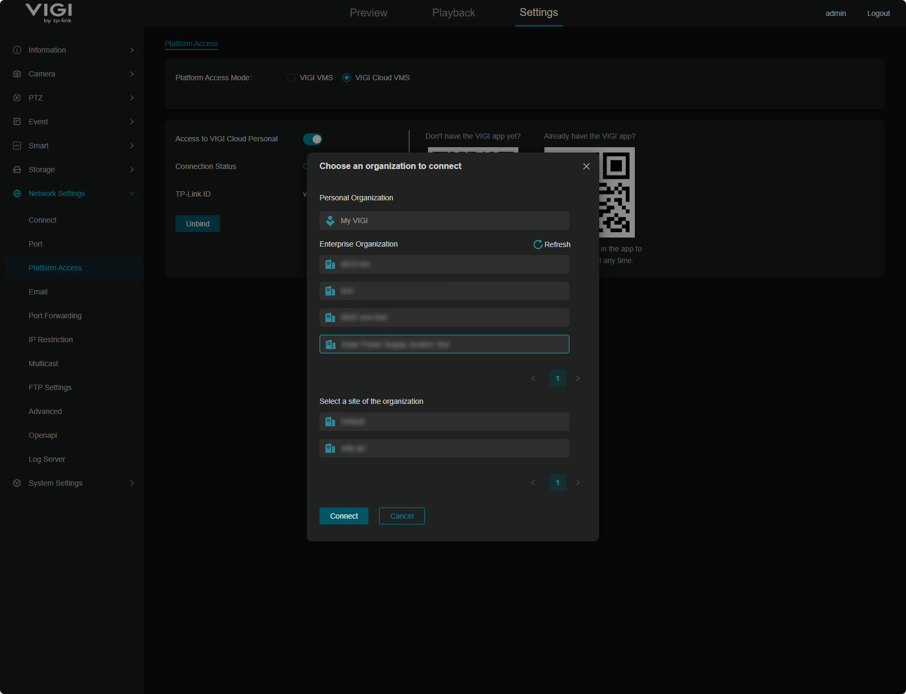
Task: Click the Smart sidebar icon
Action: pyautogui.click(x=17, y=146)
